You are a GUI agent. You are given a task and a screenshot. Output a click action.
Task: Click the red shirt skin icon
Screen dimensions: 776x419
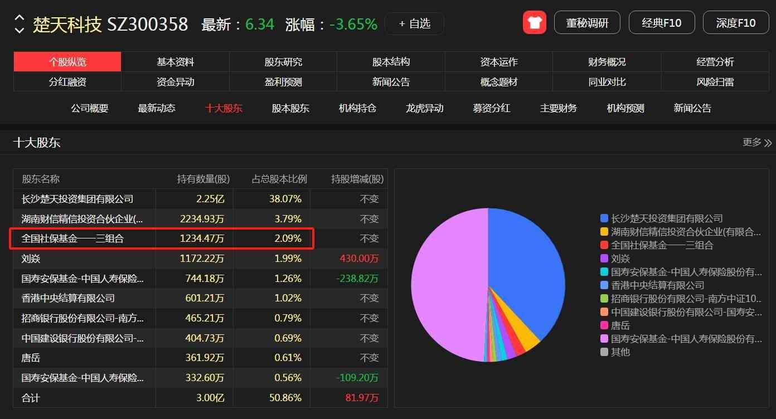tap(534, 23)
